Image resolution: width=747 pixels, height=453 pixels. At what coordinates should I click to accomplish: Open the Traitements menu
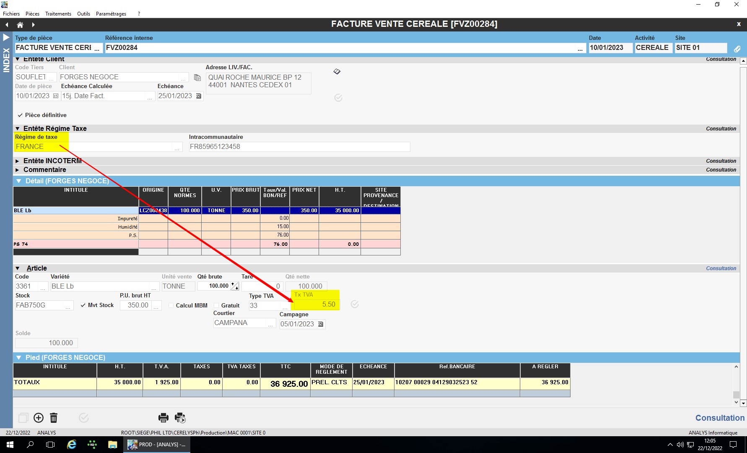point(58,14)
